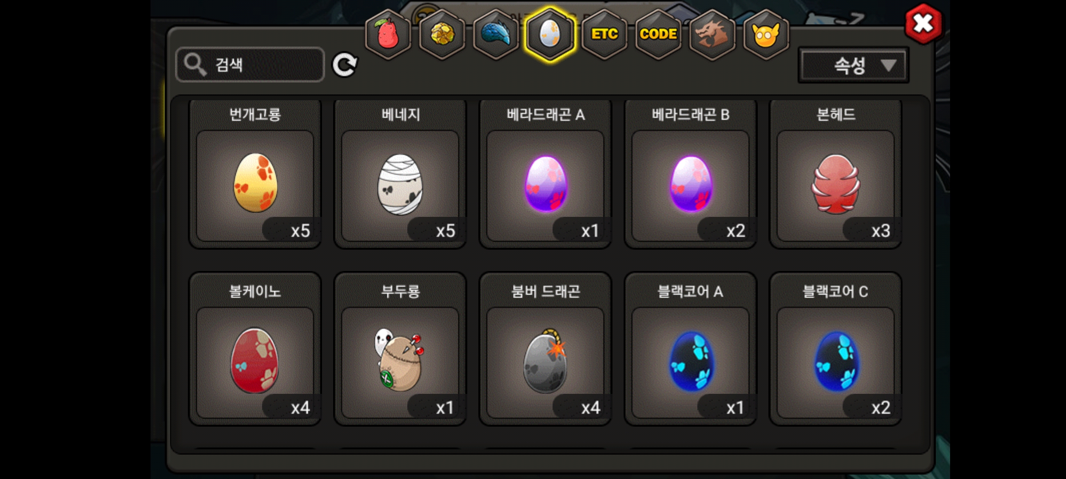Viewport: 1066px width, 479px height.
Task: Choose the 베라드래곤 A purple egg
Action: point(545,174)
